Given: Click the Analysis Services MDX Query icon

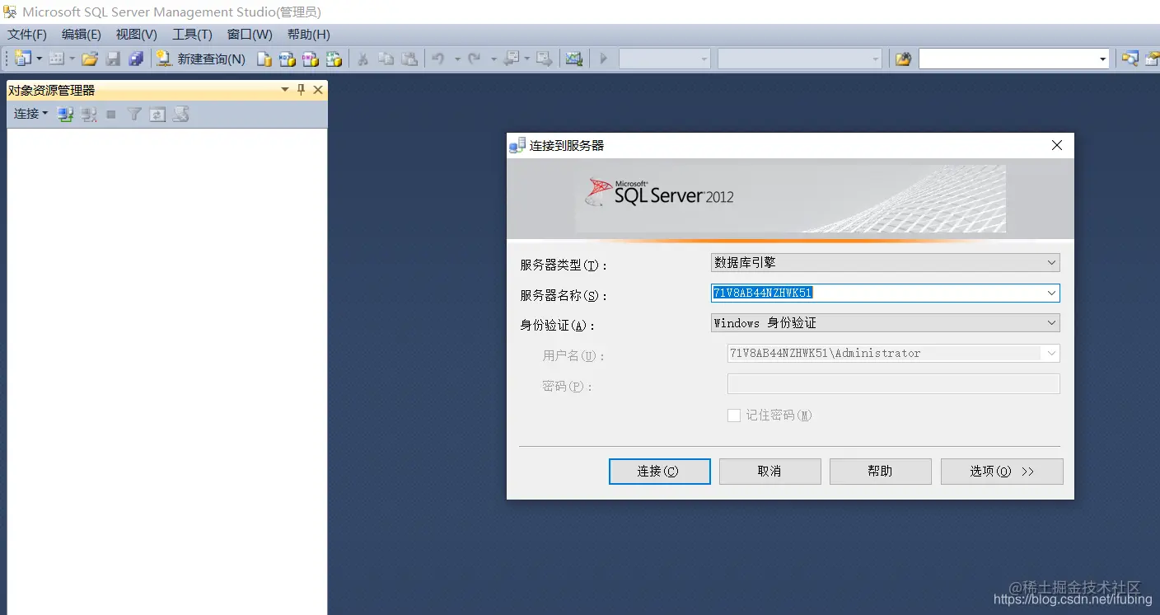Looking at the screenshot, I should (x=287, y=59).
